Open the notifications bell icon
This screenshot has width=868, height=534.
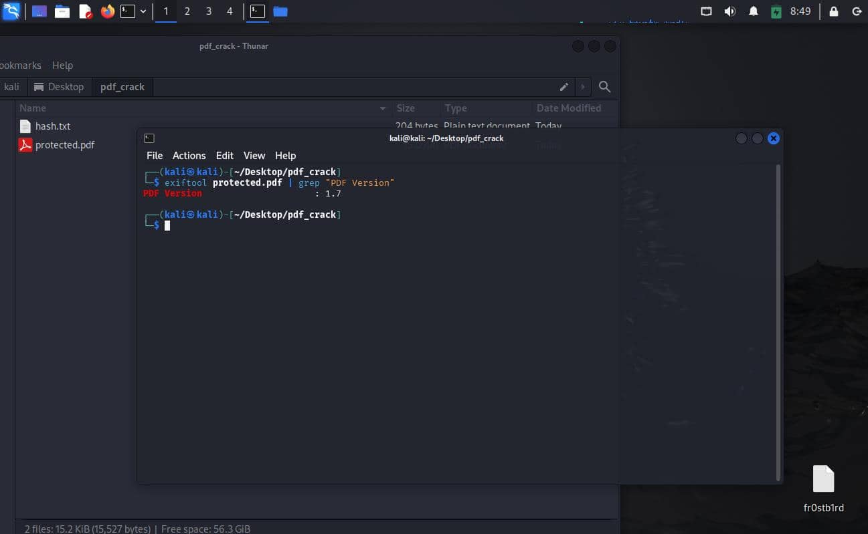coord(753,11)
